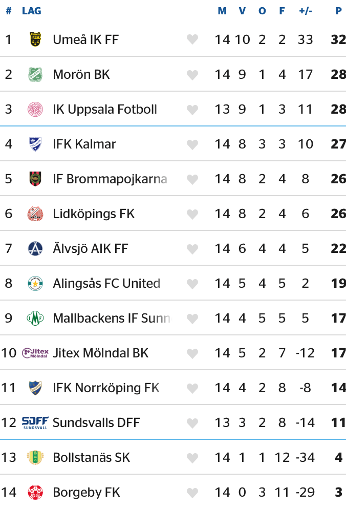Sort table by the P points column
The height and width of the screenshot is (509, 346).
click(338, 11)
